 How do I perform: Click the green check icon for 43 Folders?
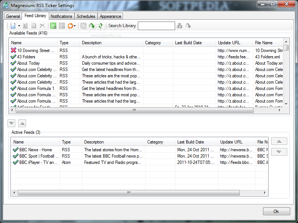pos(13,56)
